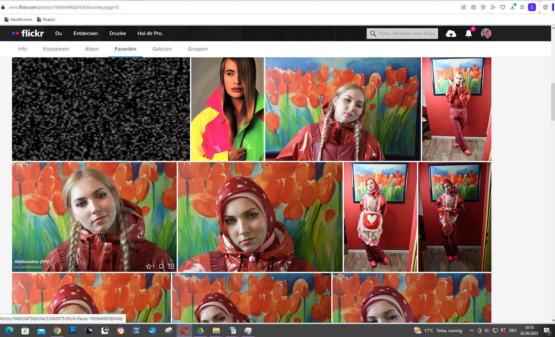Switch to the Info tab
Viewport: 555px width, 337px height.
[x=23, y=49]
